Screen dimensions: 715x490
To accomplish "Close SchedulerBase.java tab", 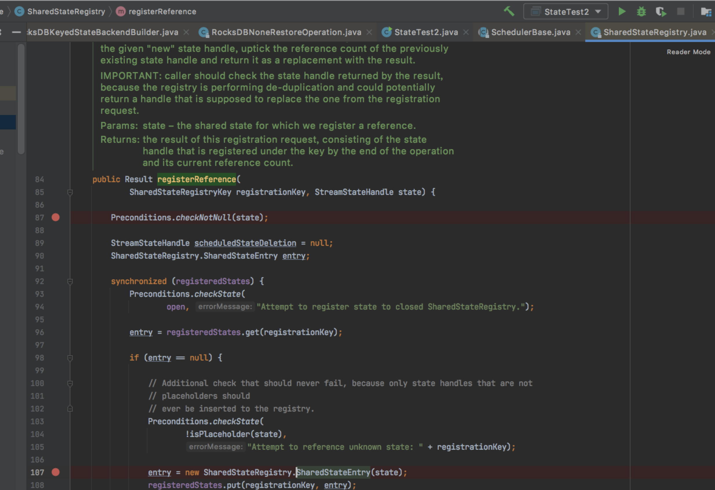I will click(578, 32).
